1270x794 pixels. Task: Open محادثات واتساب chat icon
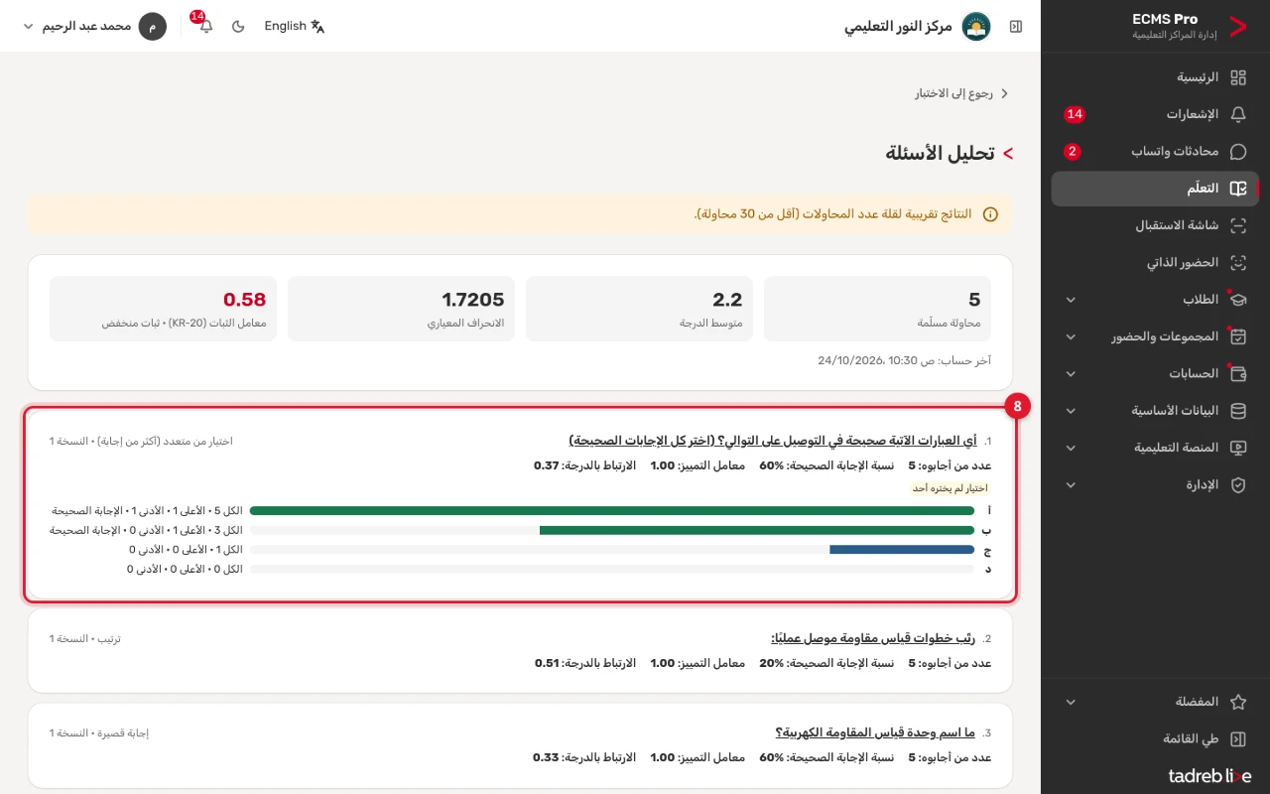1238,152
